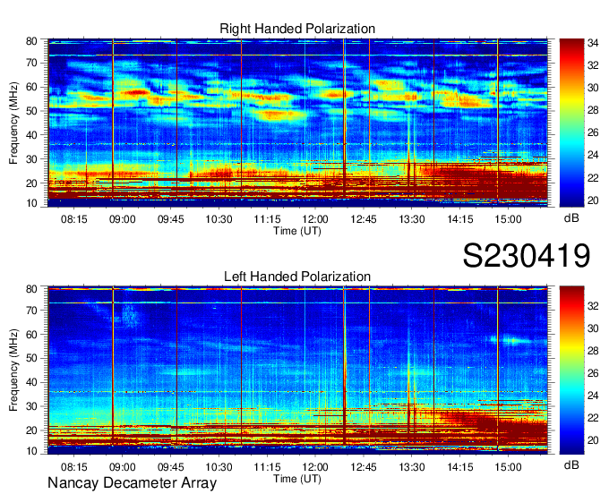
Task: Click the 80 MHz tick of Right Handed plot
Action: (x=31, y=41)
